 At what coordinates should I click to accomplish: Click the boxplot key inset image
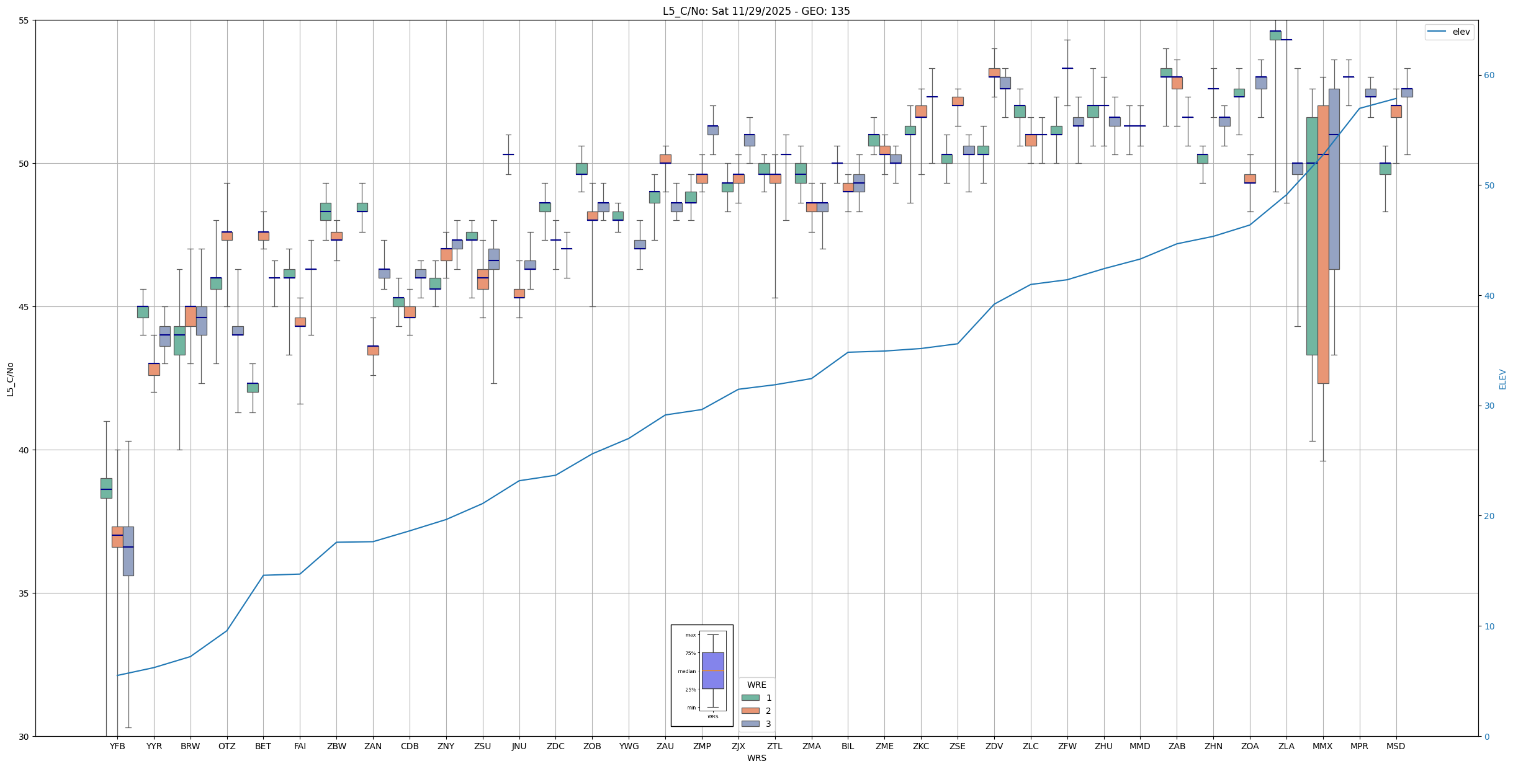tap(702, 675)
